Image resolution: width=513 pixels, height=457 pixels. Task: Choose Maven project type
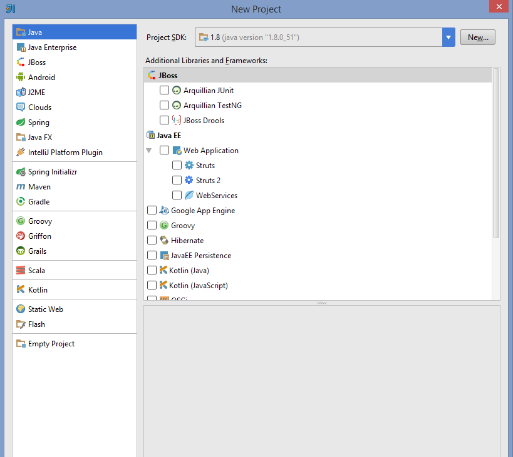point(75,187)
